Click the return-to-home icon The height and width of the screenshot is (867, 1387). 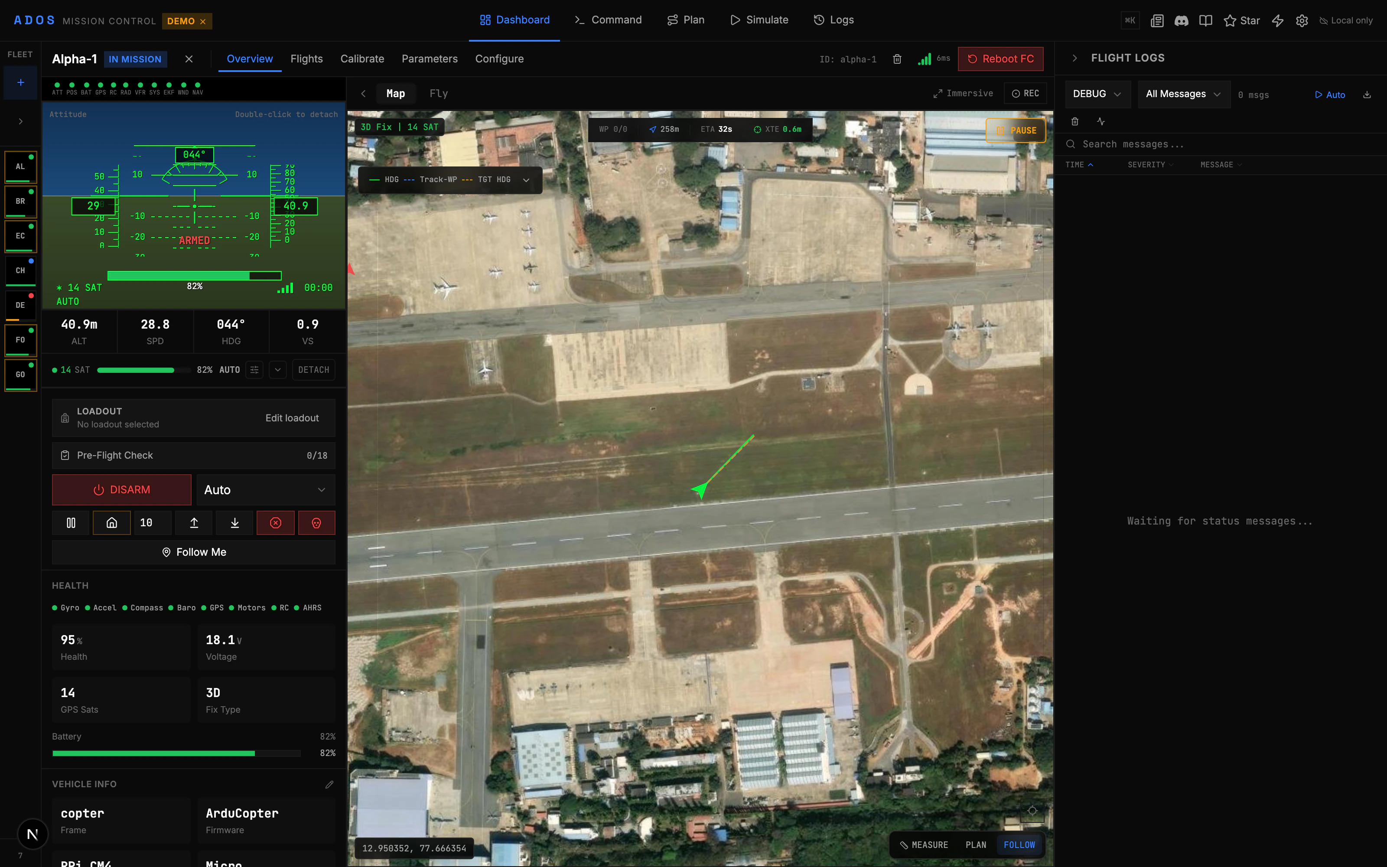[112, 523]
